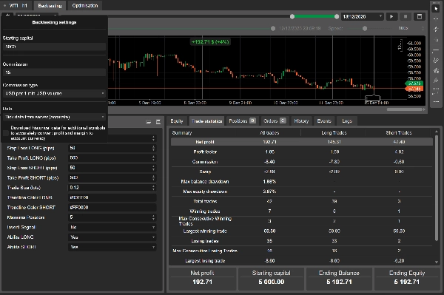Open the Equity tab
444x295 pixels.
[x=177, y=121]
